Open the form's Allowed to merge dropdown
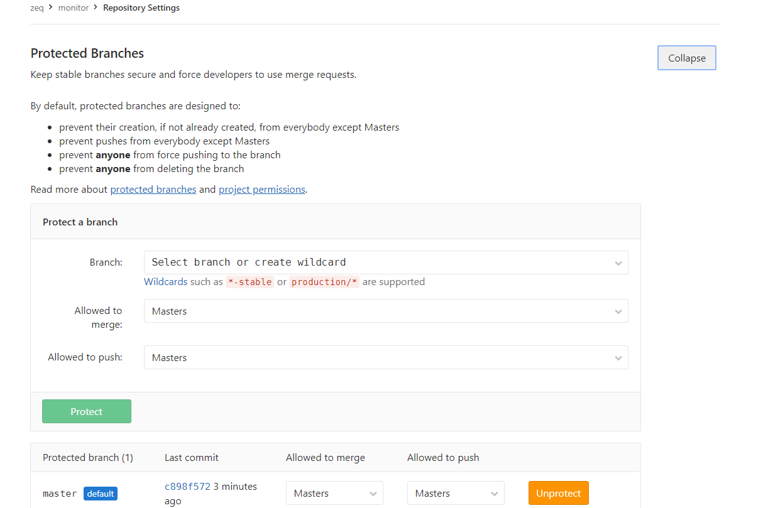The height and width of the screenshot is (508, 763). [385, 311]
